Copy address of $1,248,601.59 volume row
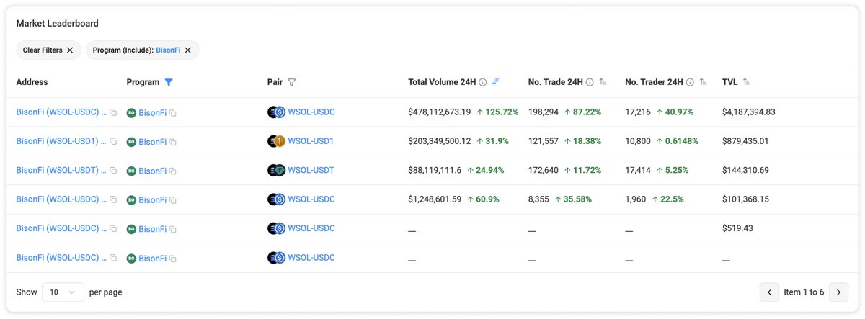This screenshot has width=865, height=319. click(113, 199)
